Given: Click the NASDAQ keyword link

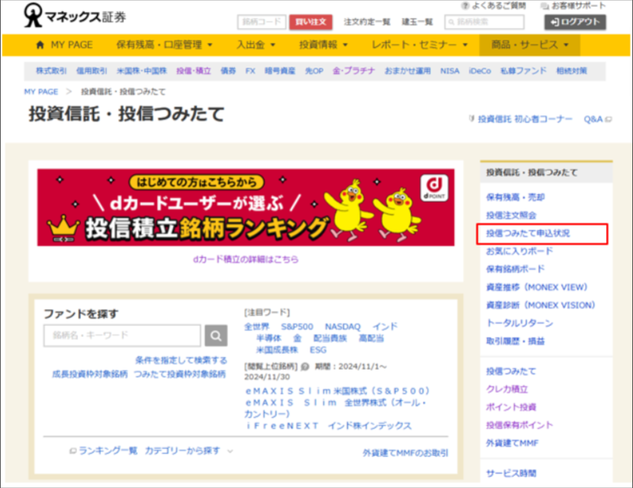Looking at the screenshot, I should 343,327.
